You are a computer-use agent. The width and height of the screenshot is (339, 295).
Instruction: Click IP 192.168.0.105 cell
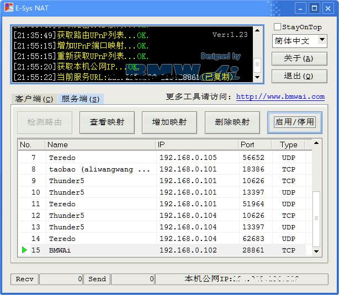click(x=188, y=158)
